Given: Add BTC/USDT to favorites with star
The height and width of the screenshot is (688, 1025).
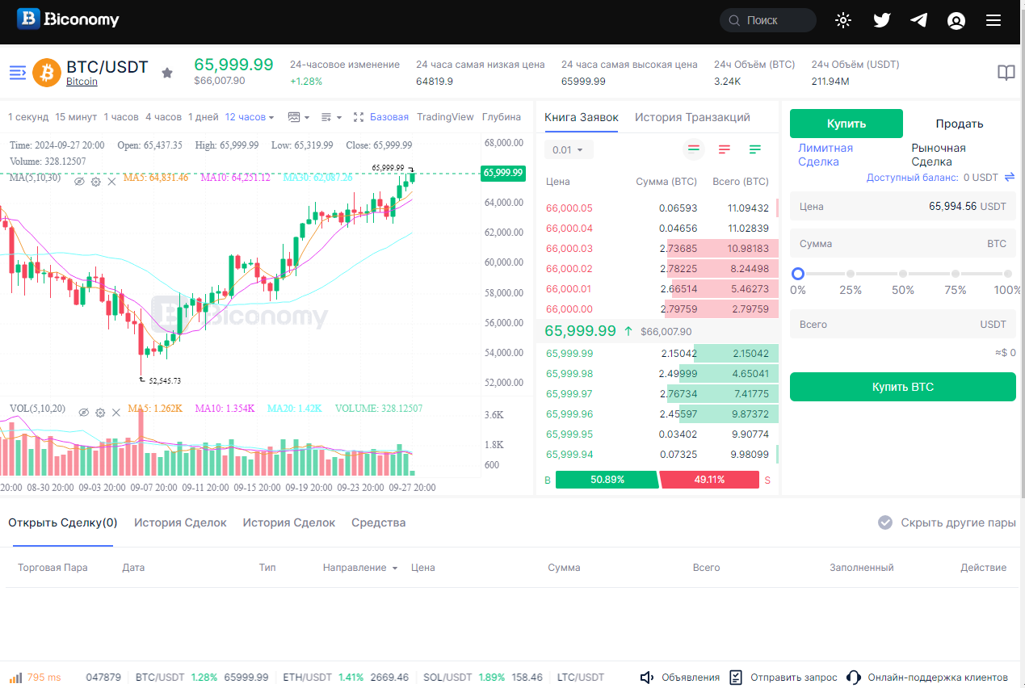Looking at the screenshot, I should (x=167, y=73).
